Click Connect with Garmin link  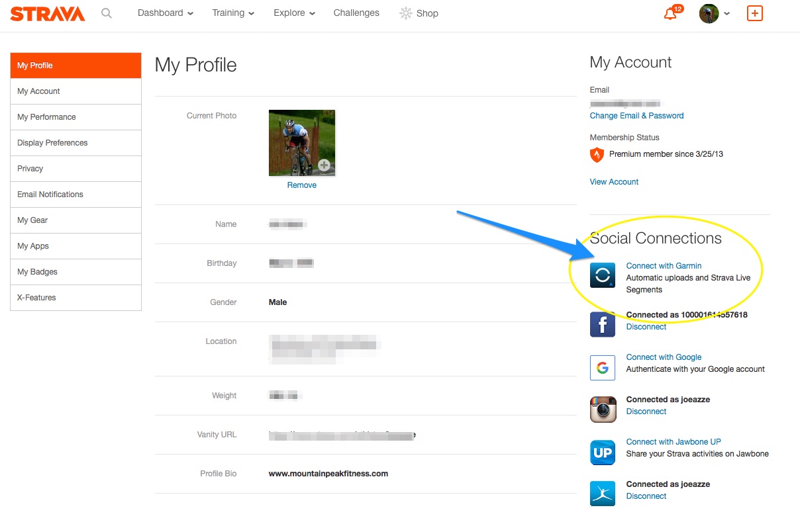(x=664, y=266)
